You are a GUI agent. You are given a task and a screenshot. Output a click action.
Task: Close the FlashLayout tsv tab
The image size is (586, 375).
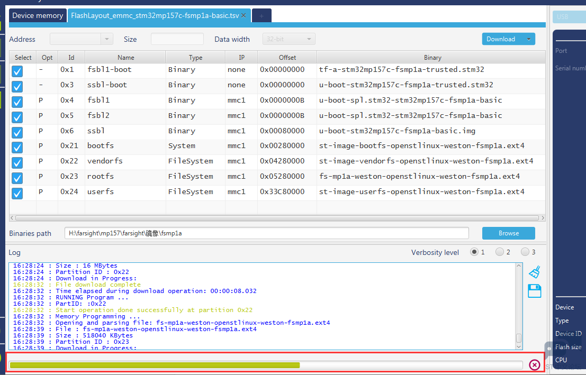[x=244, y=16]
